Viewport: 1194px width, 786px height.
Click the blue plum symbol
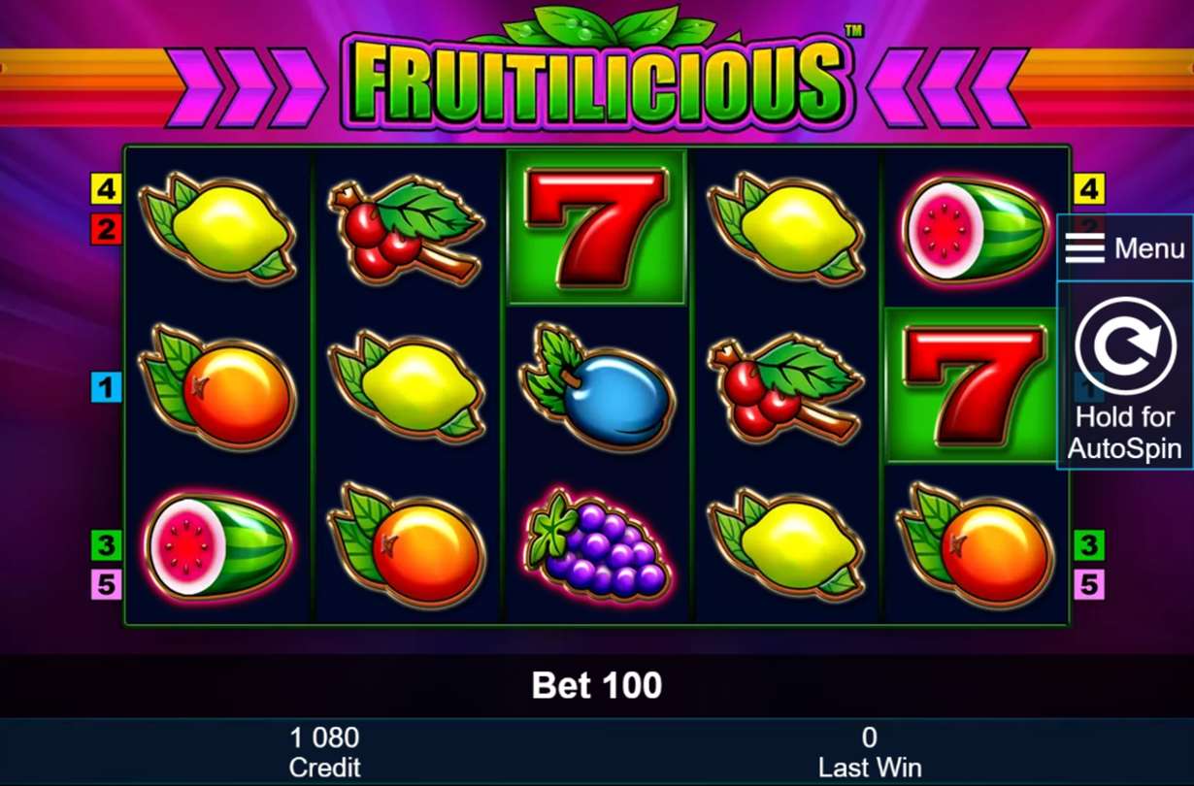pyautogui.click(x=597, y=387)
